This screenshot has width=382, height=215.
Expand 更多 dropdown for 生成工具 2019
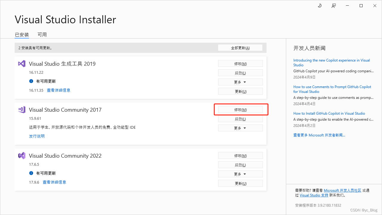241,82
